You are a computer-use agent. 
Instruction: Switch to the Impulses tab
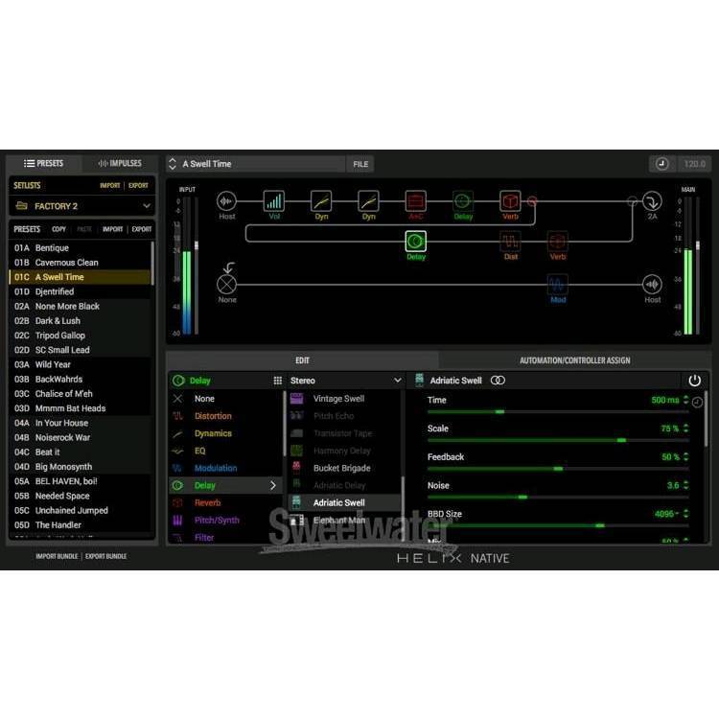[x=120, y=163]
